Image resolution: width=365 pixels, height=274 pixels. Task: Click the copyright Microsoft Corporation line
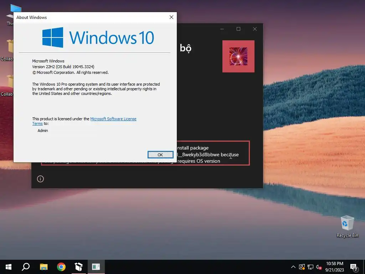pyautogui.click(x=70, y=72)
